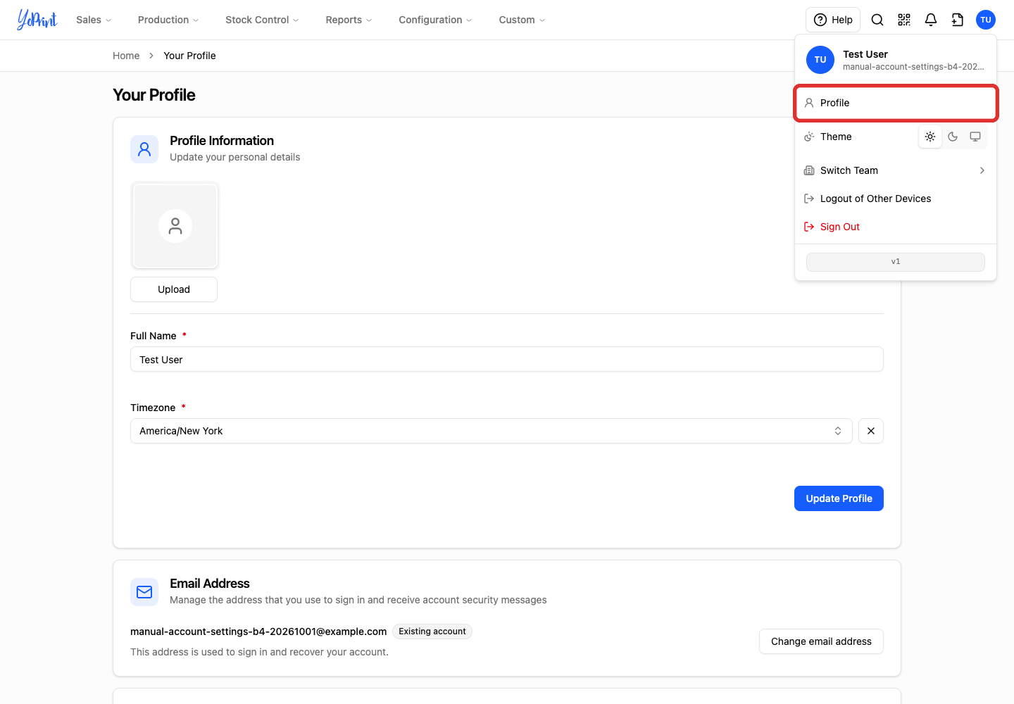Screen dimensions: 1014x704
Task: Click the Test User name in the user menu
Action: point(865,54)
